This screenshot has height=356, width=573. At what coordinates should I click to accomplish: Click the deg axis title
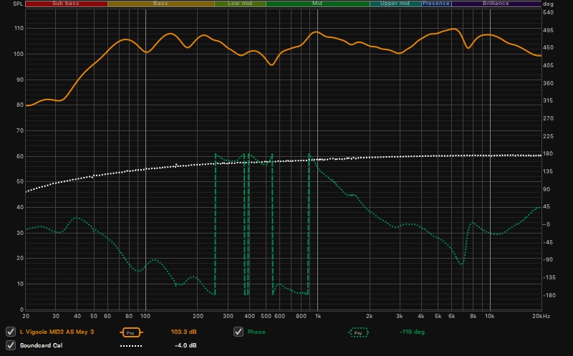548,4
